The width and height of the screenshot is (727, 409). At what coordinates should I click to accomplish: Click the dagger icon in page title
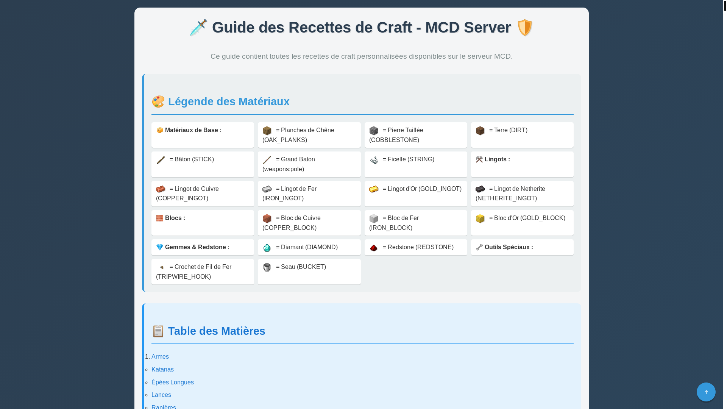(x=198, y=28)
